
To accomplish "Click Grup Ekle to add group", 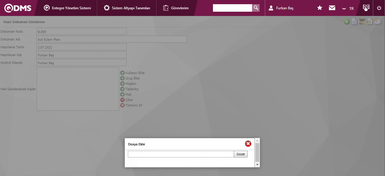I will [x=130, y=78].
